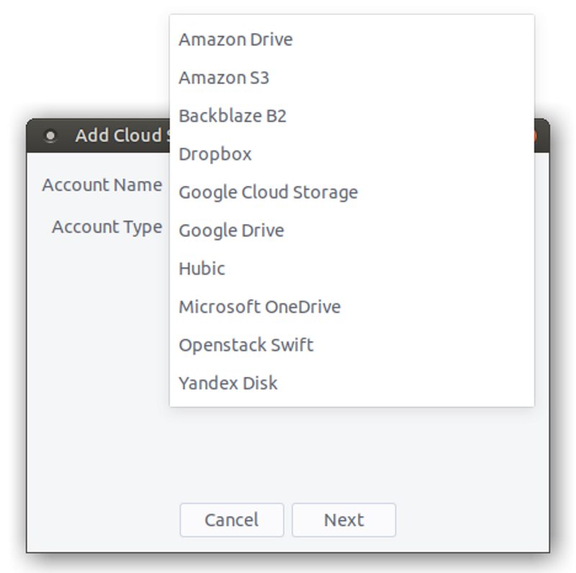Click the Next button
The image size is (576, 573).
coord(343,520)
